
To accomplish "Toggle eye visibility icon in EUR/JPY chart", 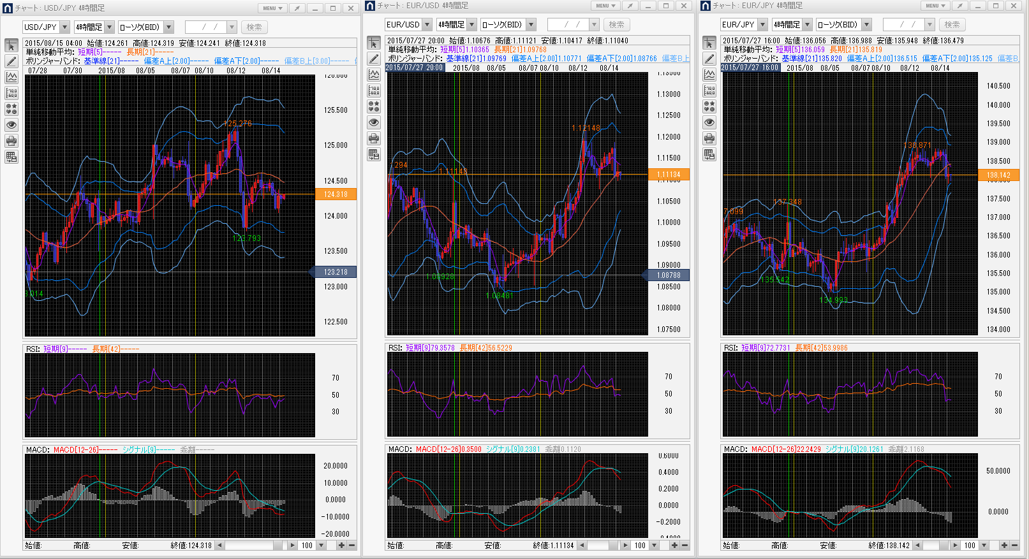I will click(x=709, y=122).
